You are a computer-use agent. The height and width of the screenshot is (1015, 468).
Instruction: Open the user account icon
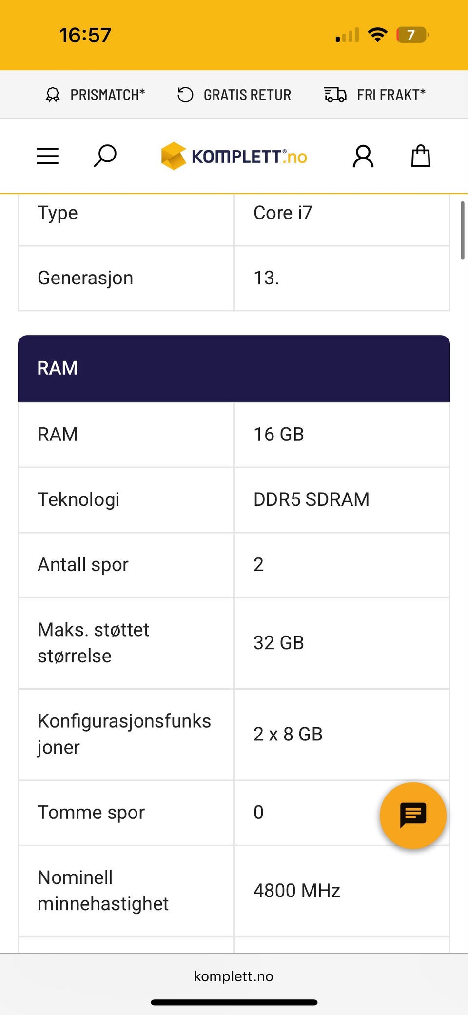click(x=363, y=157)
